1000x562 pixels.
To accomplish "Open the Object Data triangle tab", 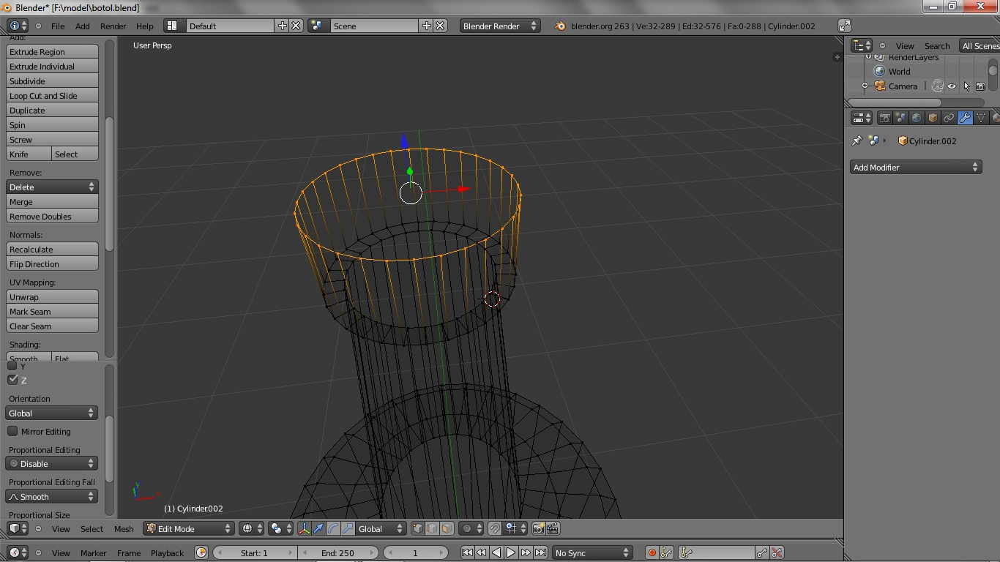I will click(981, 118).
